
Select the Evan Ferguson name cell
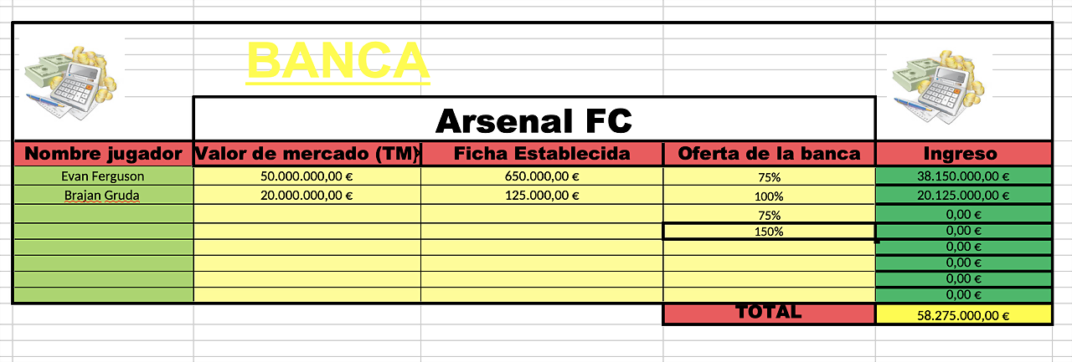point(103,176)
